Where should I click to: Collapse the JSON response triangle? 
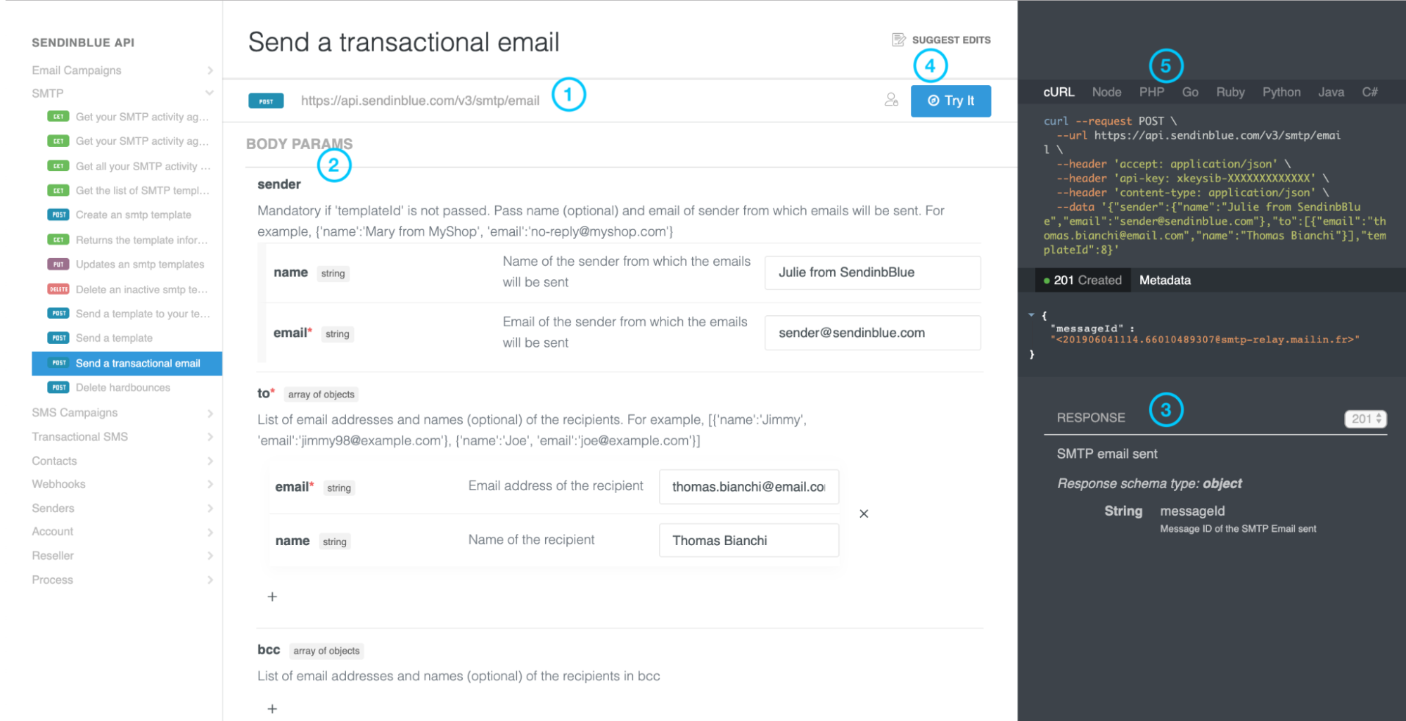click(1031, 315)
